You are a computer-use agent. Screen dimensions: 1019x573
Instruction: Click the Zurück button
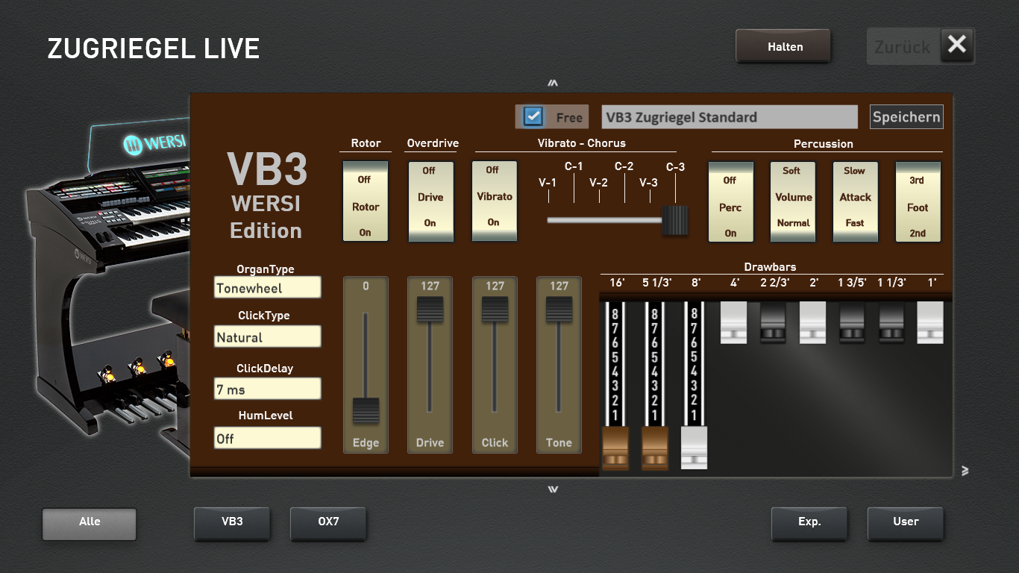pos(903,46)
